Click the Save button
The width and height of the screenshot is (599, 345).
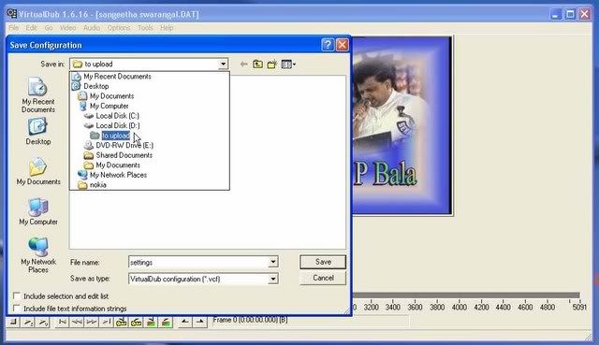pos(323,262)
